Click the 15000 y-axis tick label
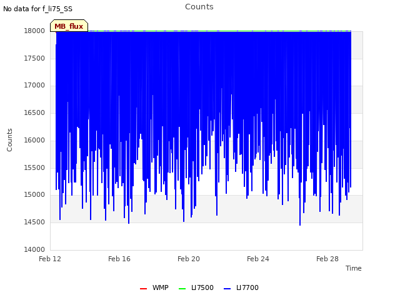This screenshot has width=400, height=300. coord(34,194)
